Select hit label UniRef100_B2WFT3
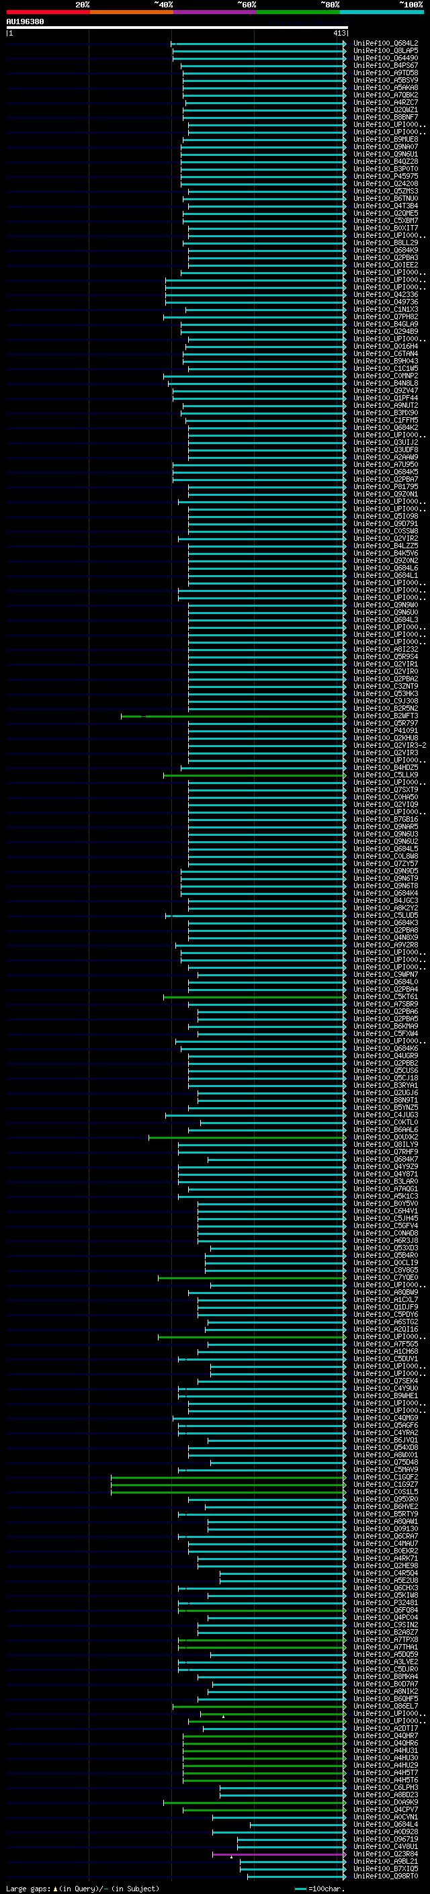430x1894 pixels. tap(385, 716)
